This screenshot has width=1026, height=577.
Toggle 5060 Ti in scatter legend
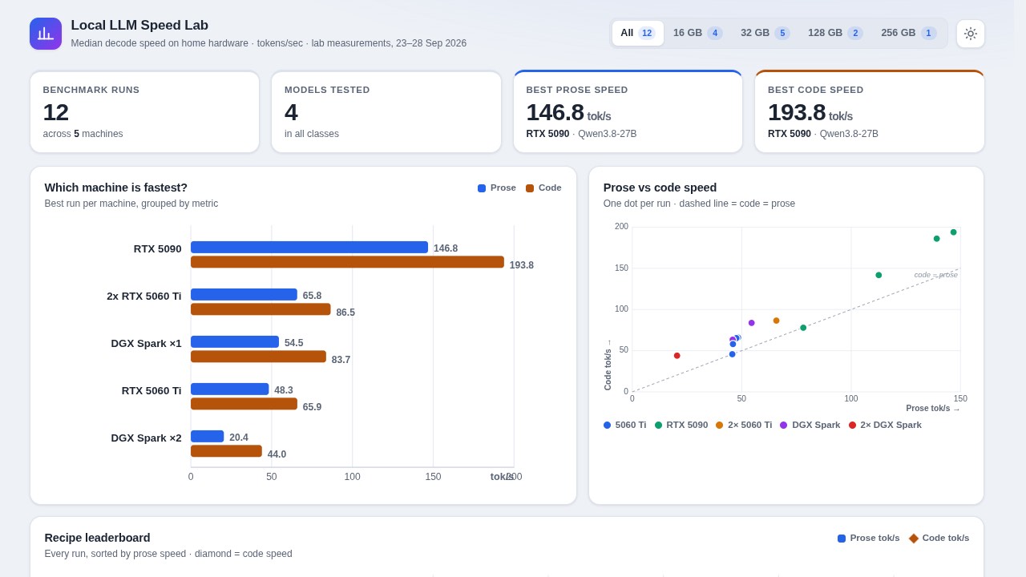pyautogui.click(x=624, y=425)
